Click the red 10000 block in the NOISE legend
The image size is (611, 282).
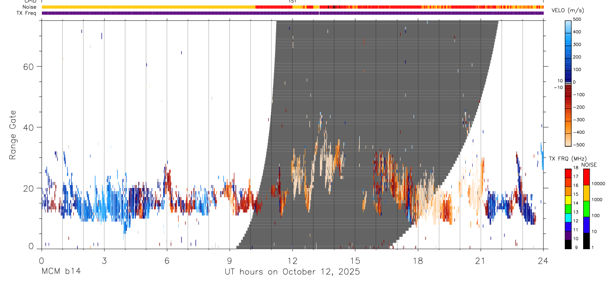pyautogui.click(x=587, y=177)
